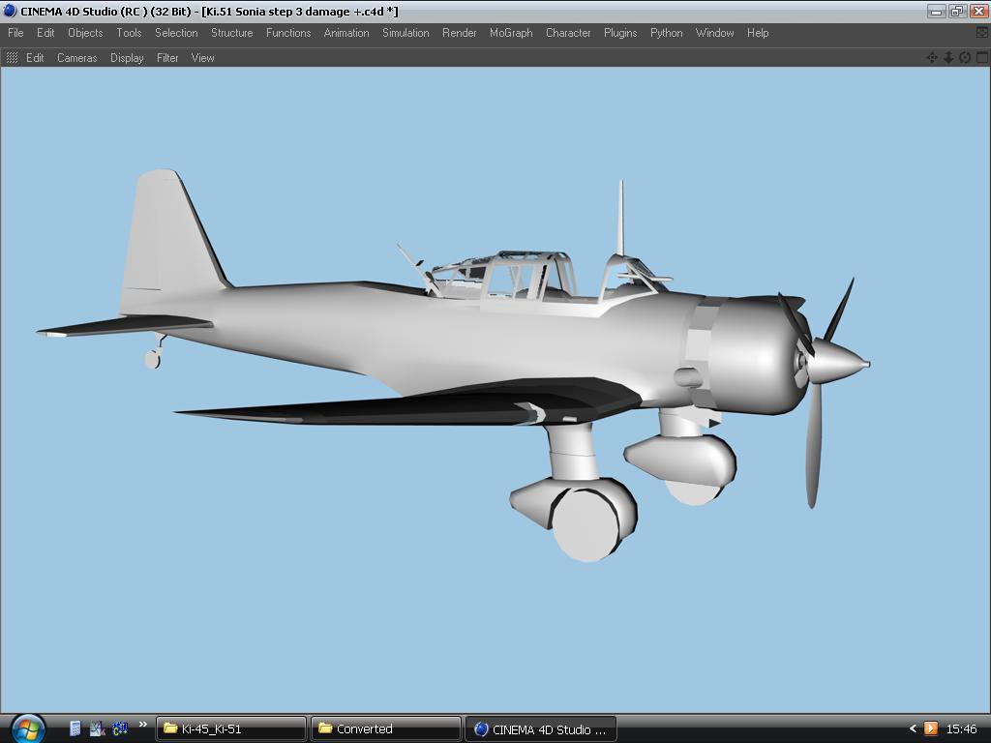The image size is (991, 743).
Task: Open the MoGraph menu
Action: pyautogui.click(x=511, y=33)
